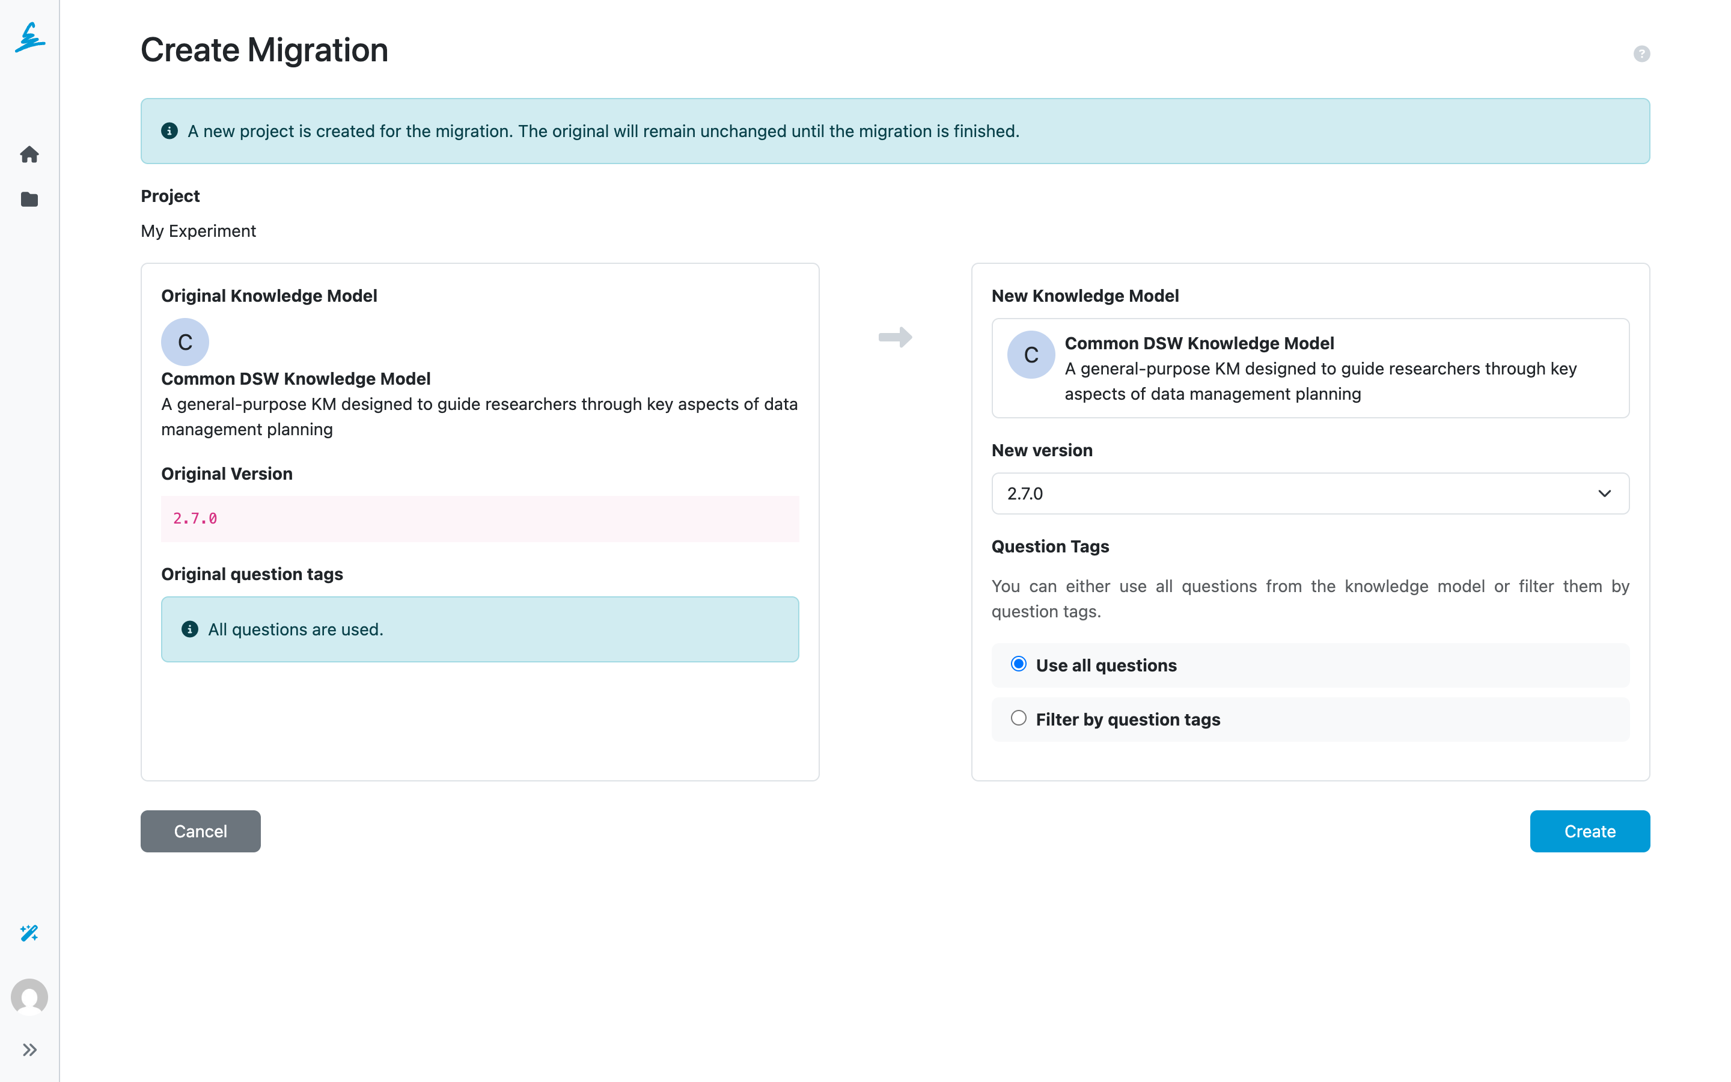This screenshot has height=1082, width=1731.
Task: Select the 'Use all questions' radio button
Action: [x=1018, y=664]
